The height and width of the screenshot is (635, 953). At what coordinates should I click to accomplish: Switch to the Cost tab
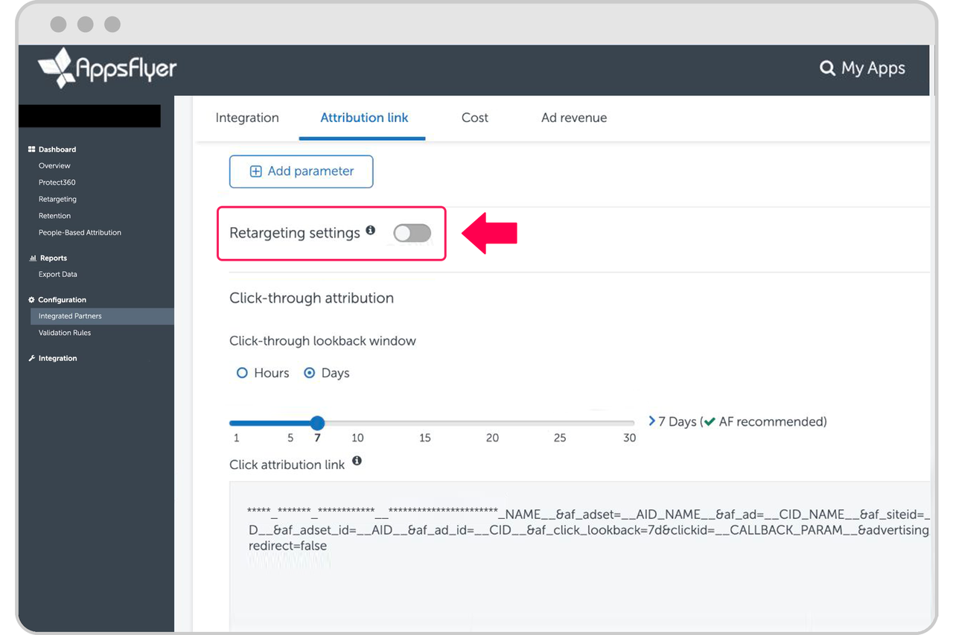click(474, 118)
